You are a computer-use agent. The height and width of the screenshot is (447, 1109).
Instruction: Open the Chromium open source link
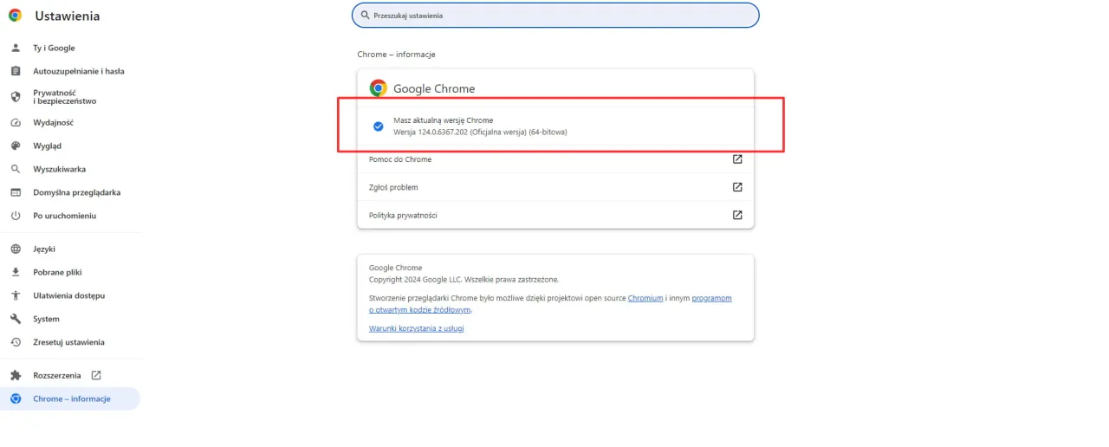coord(645,298)
